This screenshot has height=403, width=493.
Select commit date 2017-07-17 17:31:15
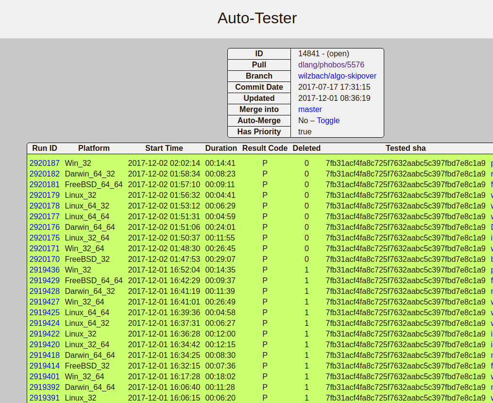[334, 87]
